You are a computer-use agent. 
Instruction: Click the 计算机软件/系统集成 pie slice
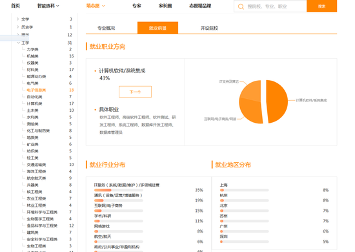click(x=278, y=101)
